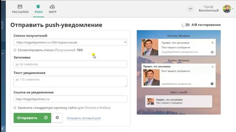The height and width of the screenshot is (132, 236).
Task: Click the Список получателей label
Action: coord(30,36)
